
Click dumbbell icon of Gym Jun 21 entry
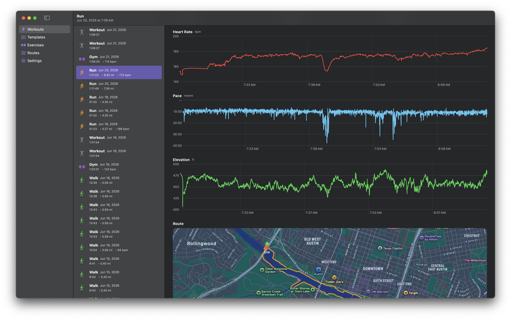pyautogui.click(x=82, y=59)
